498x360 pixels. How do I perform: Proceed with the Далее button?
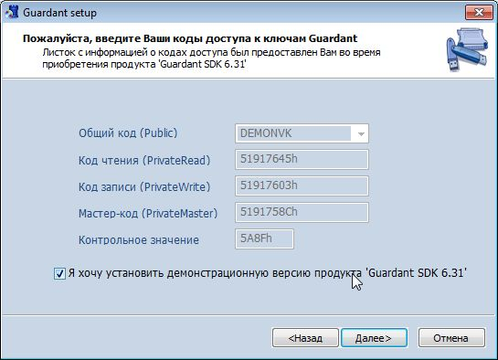point(374,338)
